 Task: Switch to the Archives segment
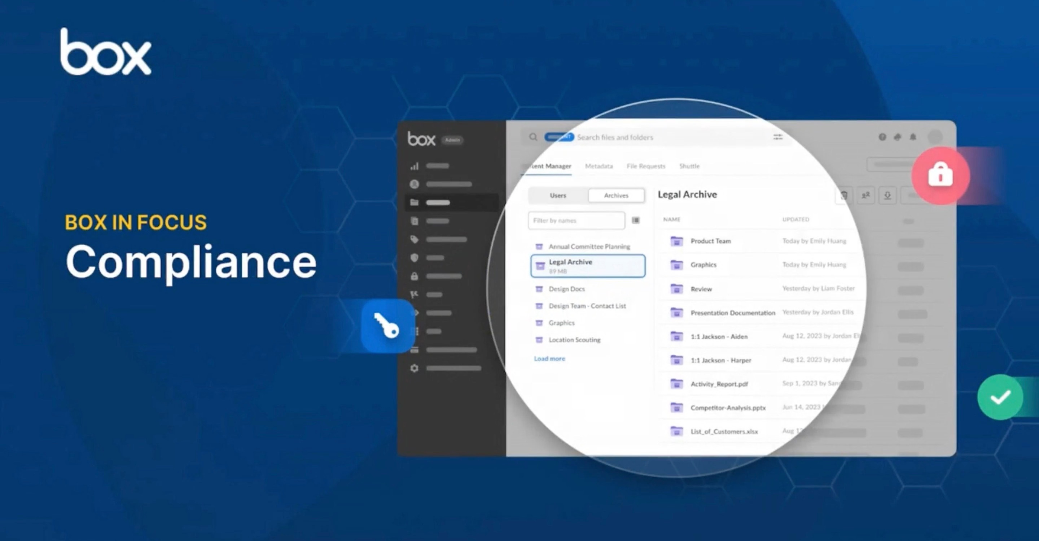[x=616, y=195]
